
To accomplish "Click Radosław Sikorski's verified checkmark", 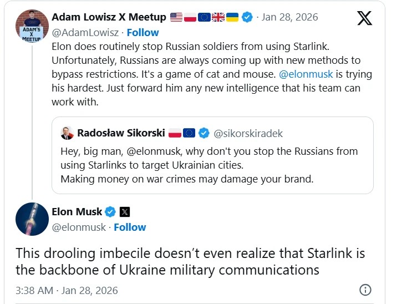I will click(x=204, y=133).
